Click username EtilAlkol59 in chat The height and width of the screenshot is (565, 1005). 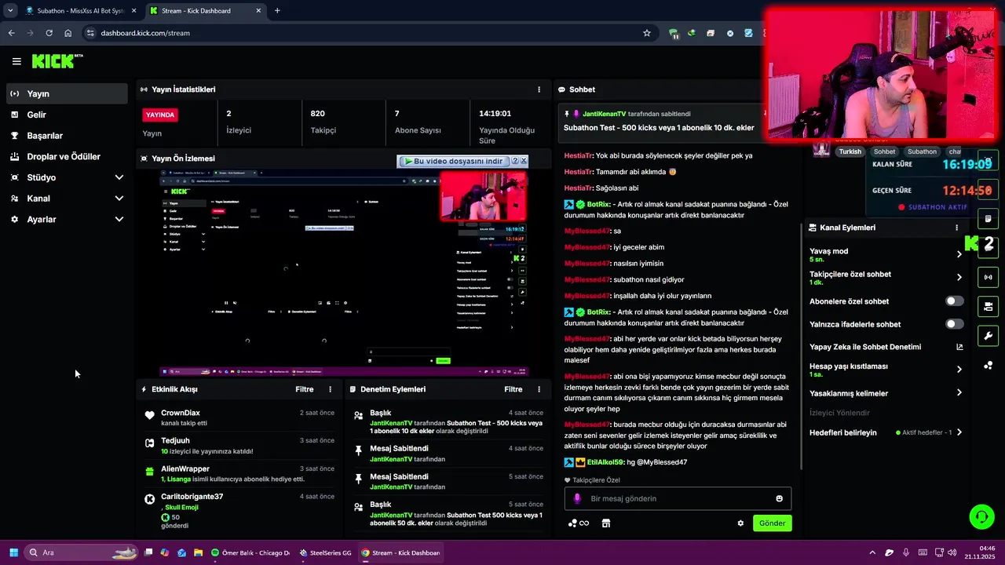[605, 462]
